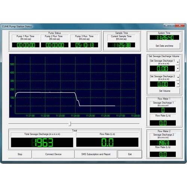This screenshot has width=187, height=187.
Task: Increase Set Sewage Discharge 1 with up arrow
Action: coord(178,62)
